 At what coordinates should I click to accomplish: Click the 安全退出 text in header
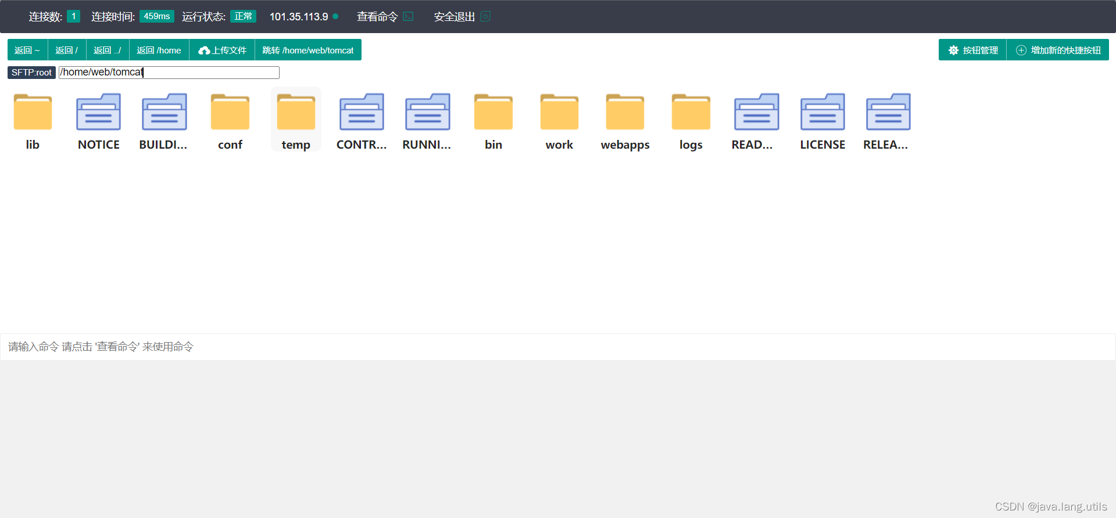pyautogui.click(x=455, y=16)
